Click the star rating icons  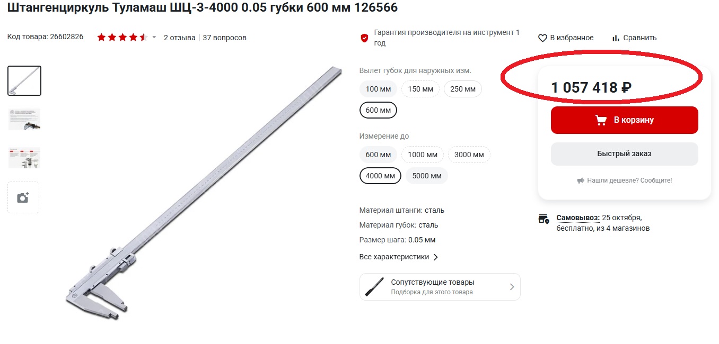(122, 38)
